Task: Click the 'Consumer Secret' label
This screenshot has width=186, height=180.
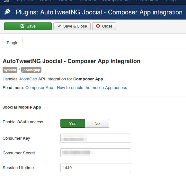Action: 19,153
